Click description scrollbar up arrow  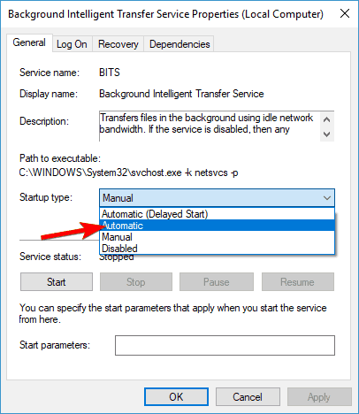(x=327, y=119)
